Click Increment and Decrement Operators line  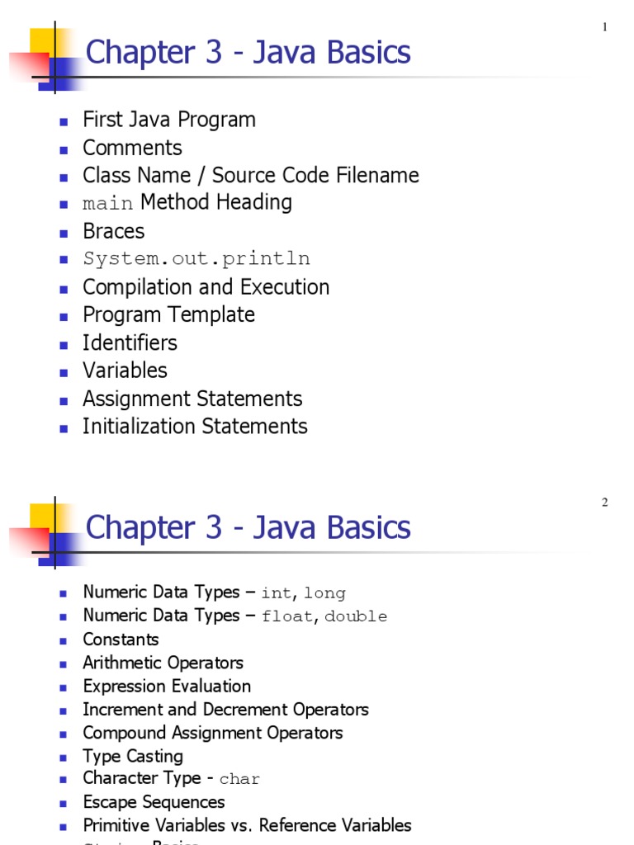[225, 710]
